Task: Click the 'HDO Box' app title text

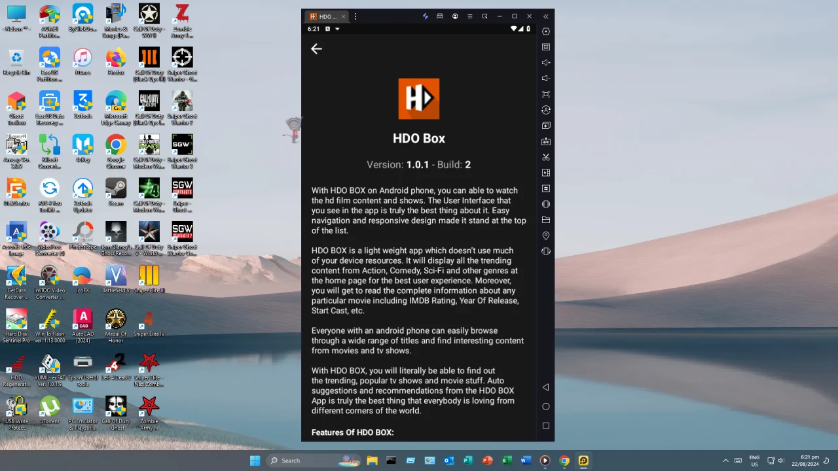Action: [419, 138]
